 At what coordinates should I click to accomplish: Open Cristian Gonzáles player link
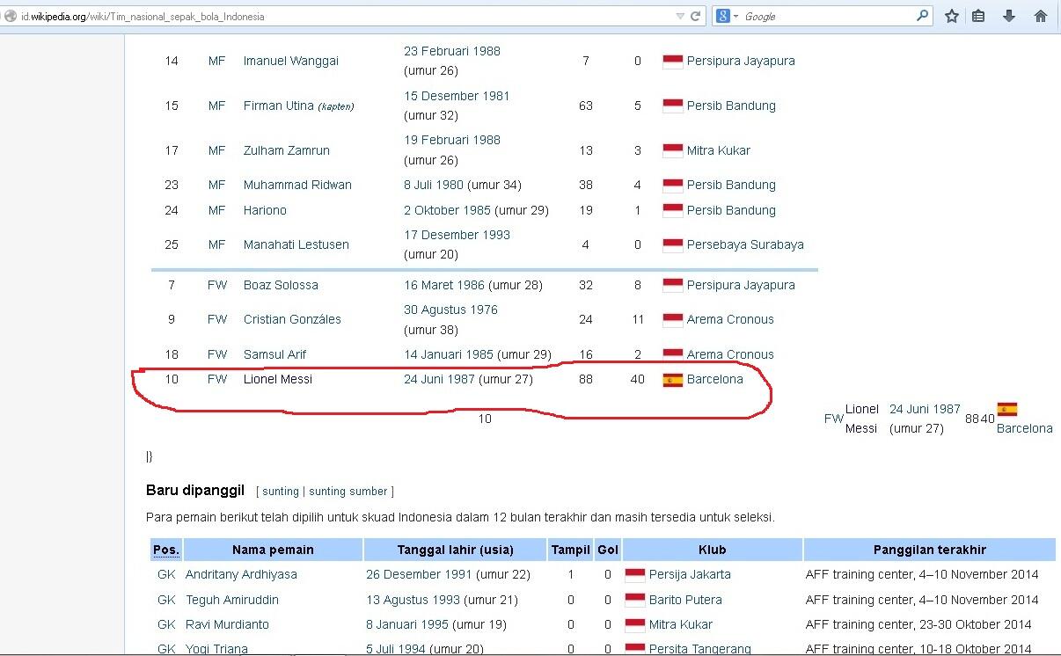click(292, 319)
